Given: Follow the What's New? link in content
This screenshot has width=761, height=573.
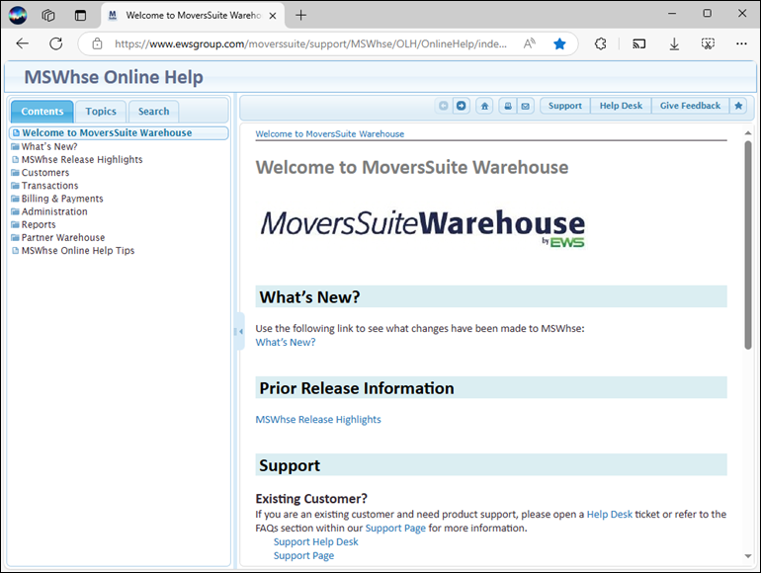Looking at the screenshot, I should click(286, 343).
